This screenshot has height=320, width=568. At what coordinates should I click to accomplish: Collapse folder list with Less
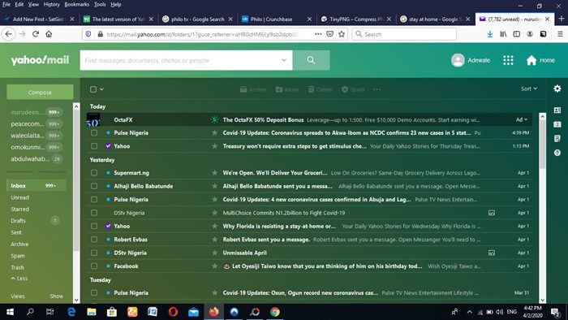pos(19,279)
